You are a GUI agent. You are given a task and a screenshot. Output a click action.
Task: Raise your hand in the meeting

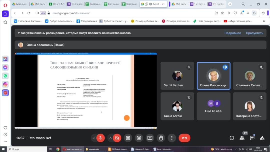[x=161, y=138]
